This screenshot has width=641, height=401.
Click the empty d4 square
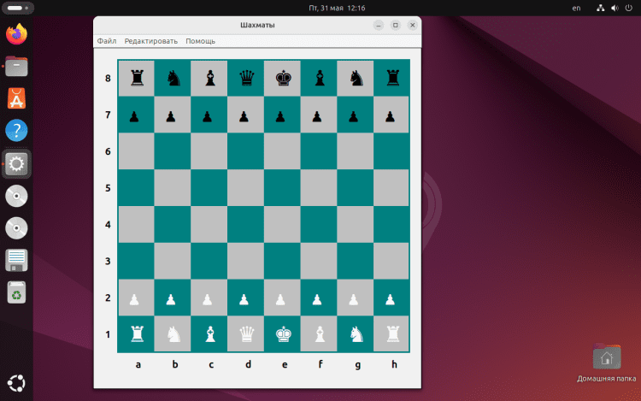tap(245, 224)
